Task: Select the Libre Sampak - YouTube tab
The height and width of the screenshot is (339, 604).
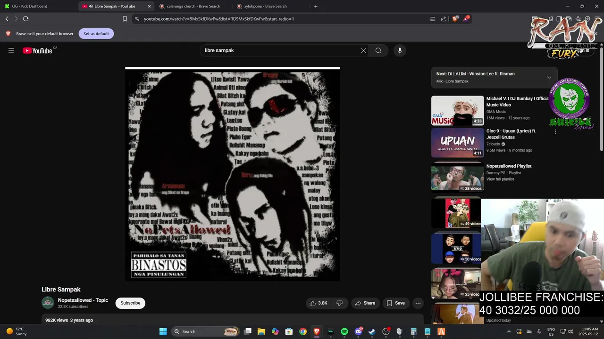Action: 115,6
